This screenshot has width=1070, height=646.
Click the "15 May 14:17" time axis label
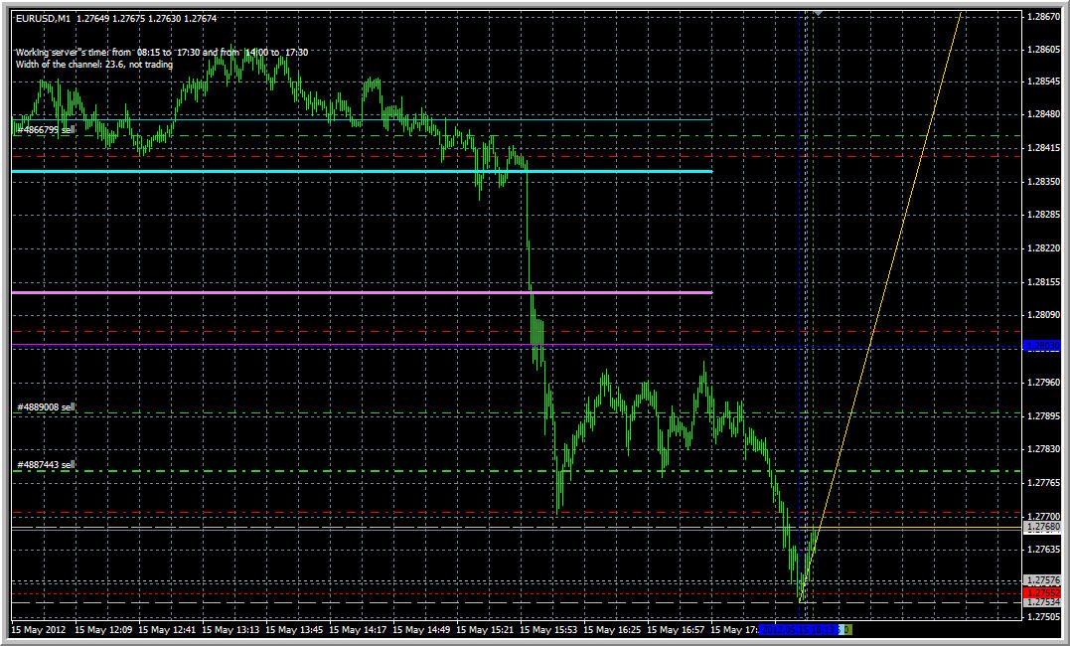[358, 630]
